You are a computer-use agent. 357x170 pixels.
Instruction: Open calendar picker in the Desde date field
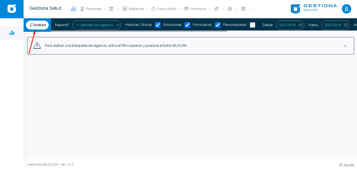[301, 25]
